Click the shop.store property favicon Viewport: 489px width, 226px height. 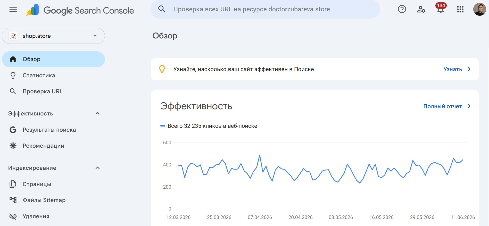point(13,36)
